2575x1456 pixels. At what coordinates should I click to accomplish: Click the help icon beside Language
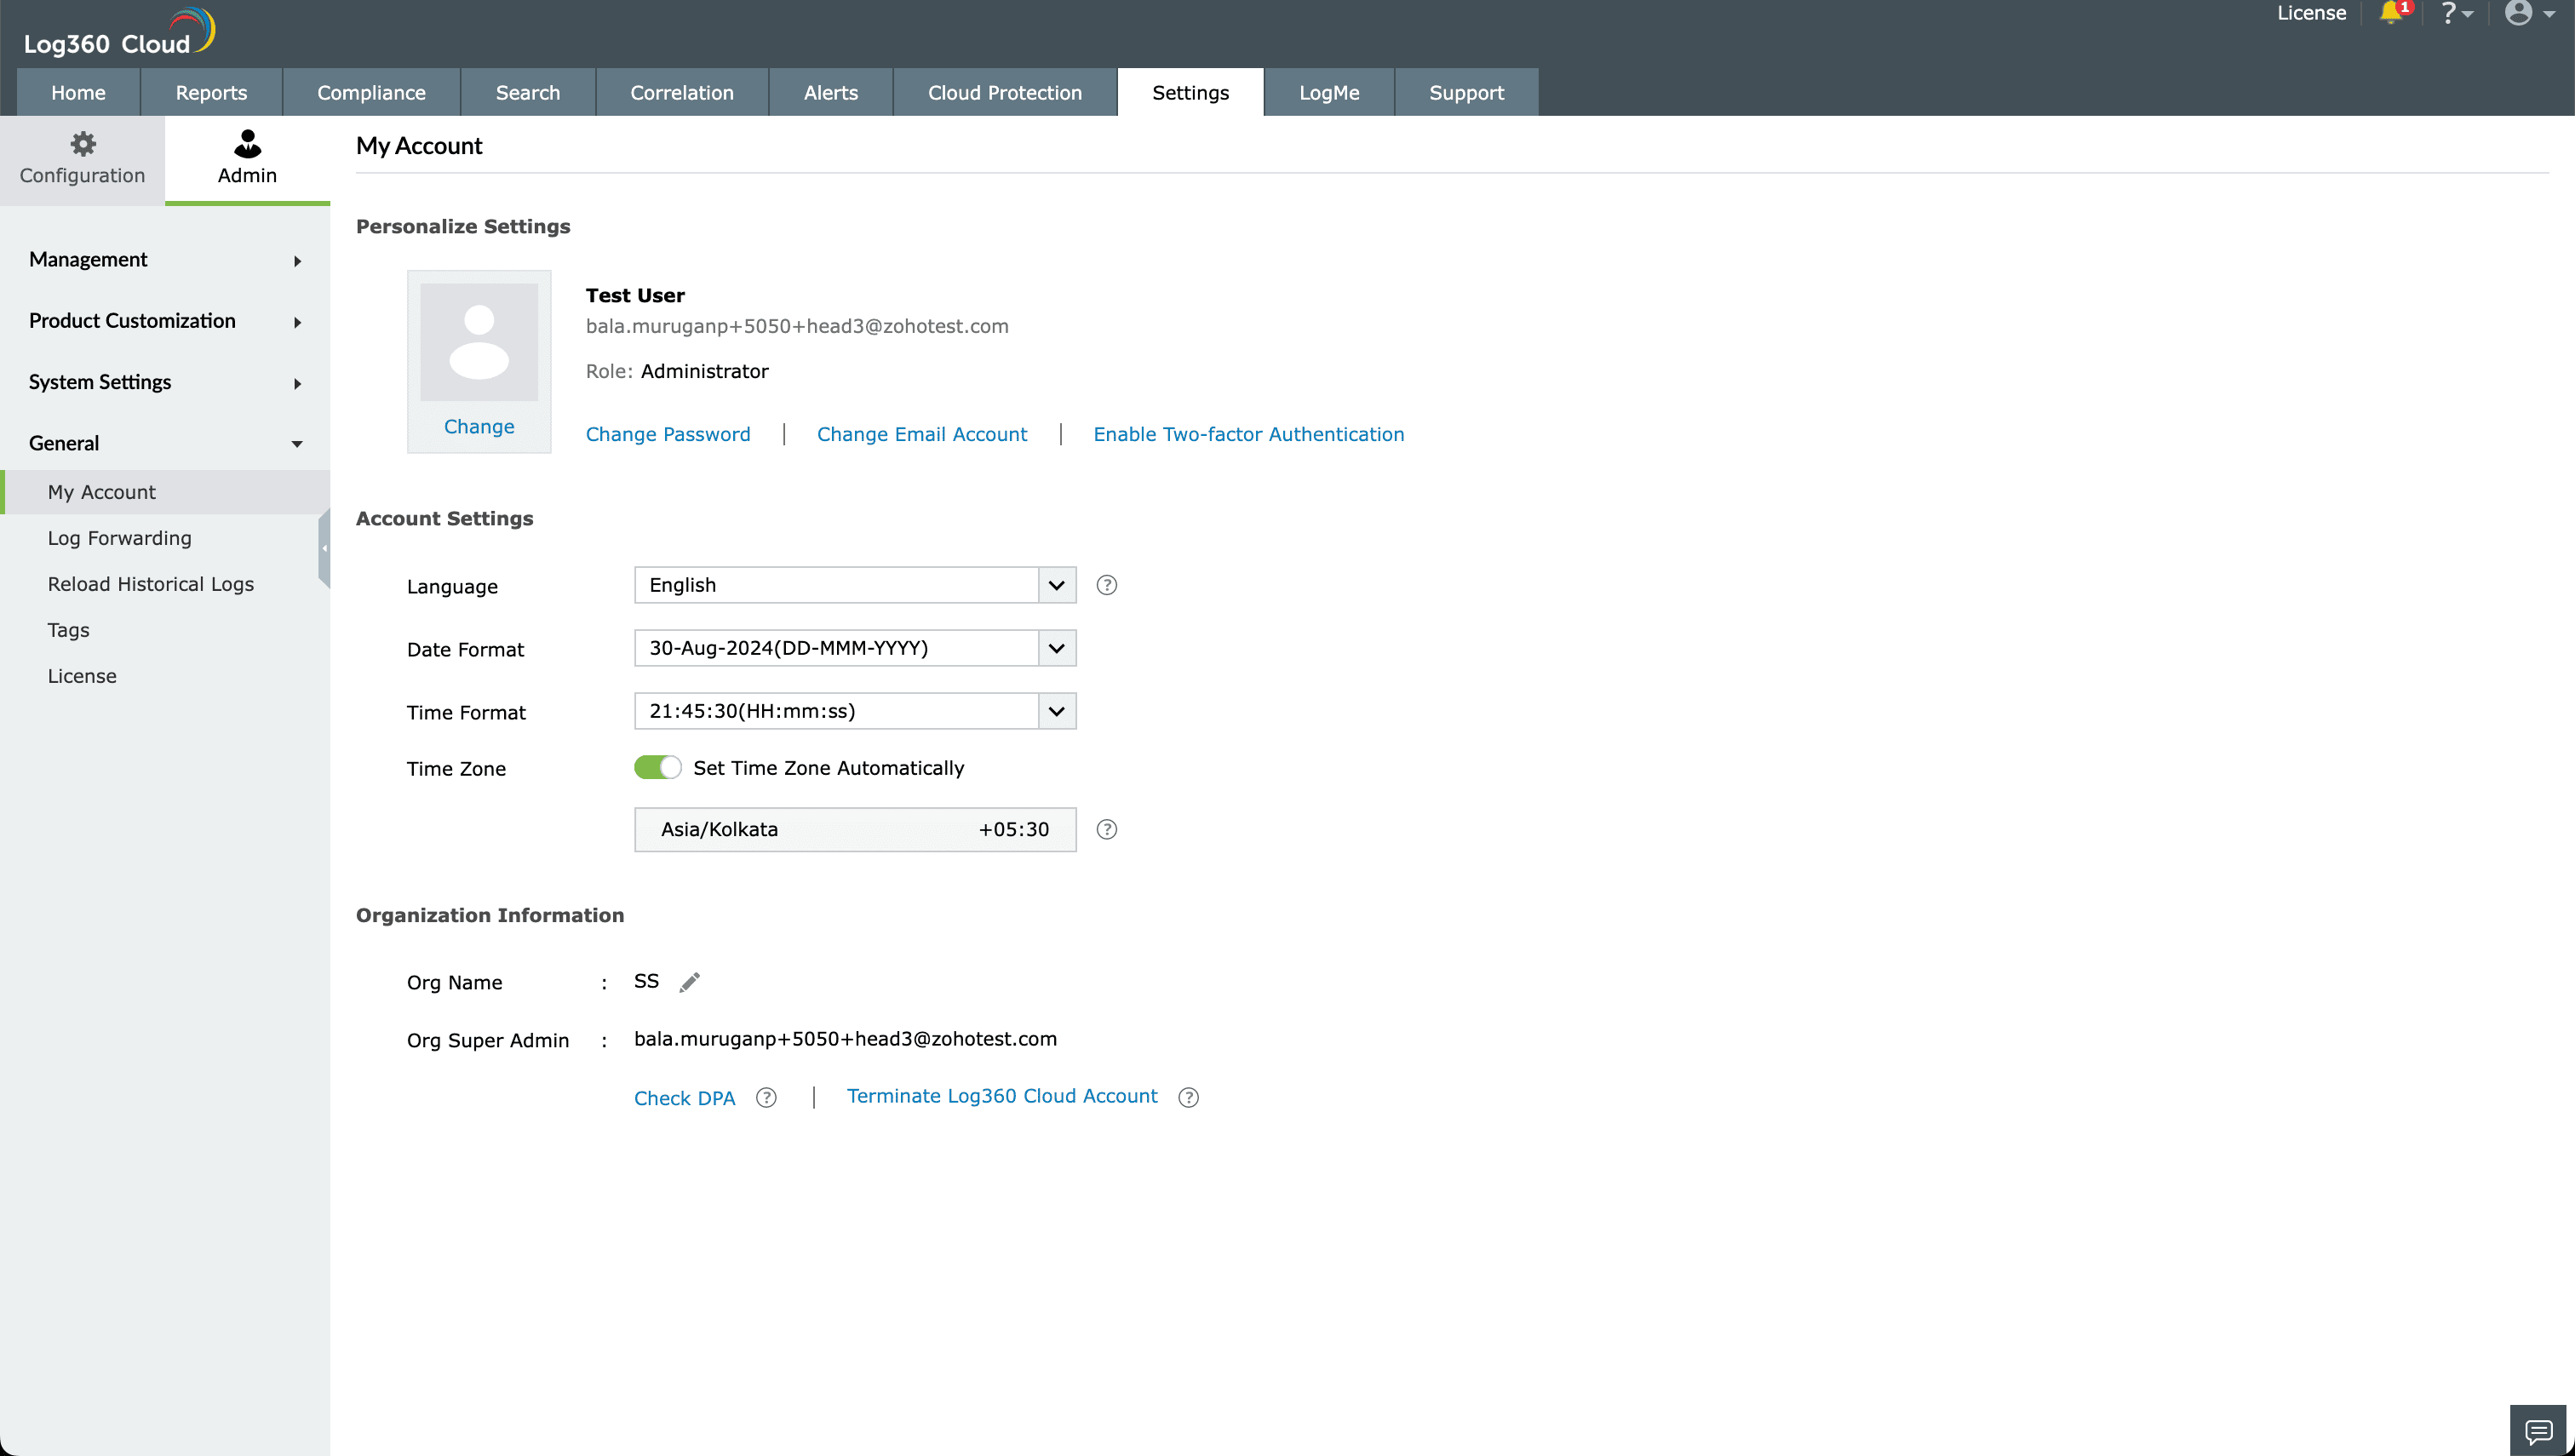(x=1107, y=585)
